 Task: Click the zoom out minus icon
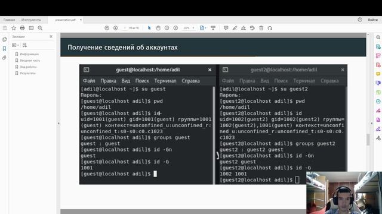(x=167, y=28)
